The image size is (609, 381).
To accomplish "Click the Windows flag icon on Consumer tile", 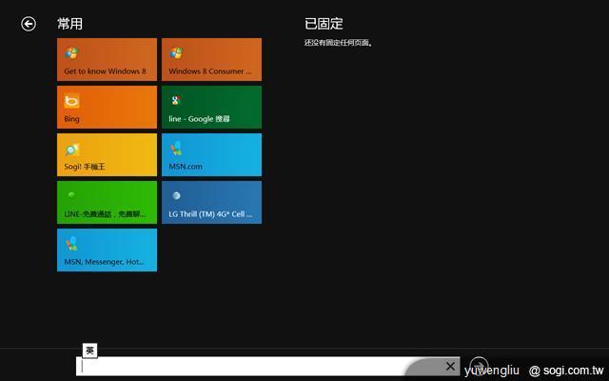I will click(176, 53).
